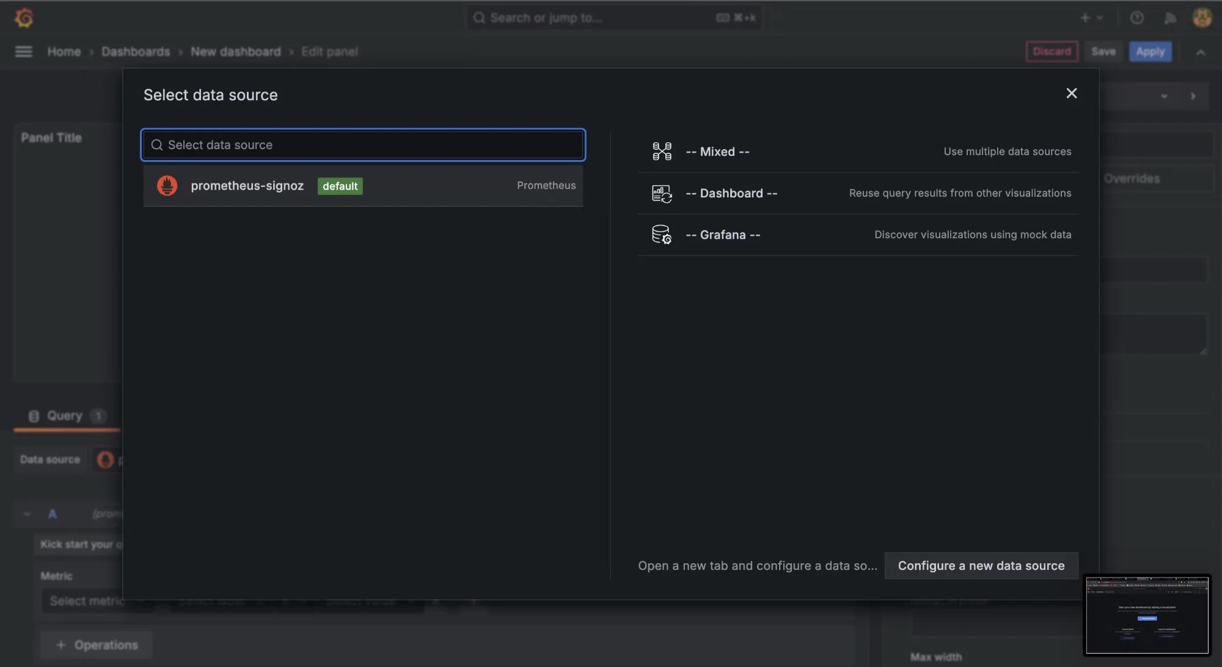The image size is (1222, 667).
Task: Choose the -- Dashboard -- data source
Action: 858,193
